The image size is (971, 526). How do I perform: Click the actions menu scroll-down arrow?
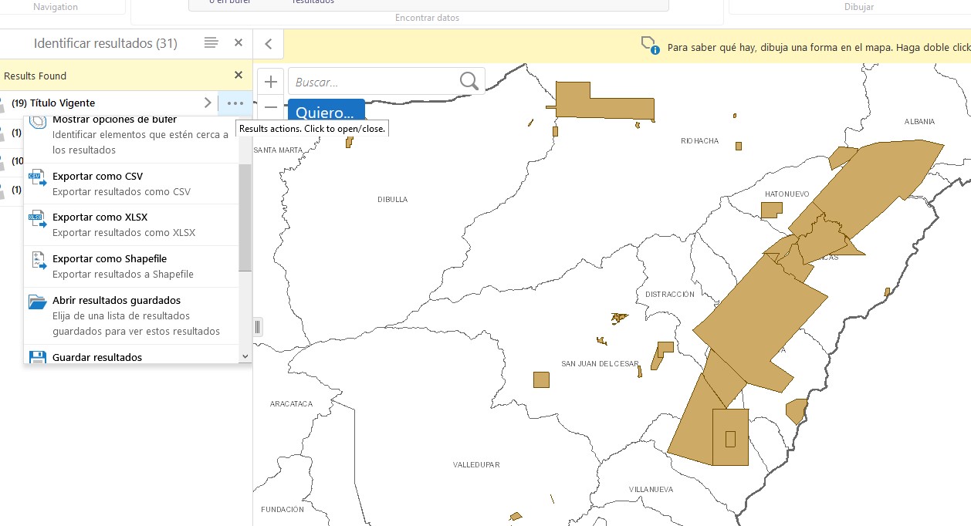(x=245, y=356)
